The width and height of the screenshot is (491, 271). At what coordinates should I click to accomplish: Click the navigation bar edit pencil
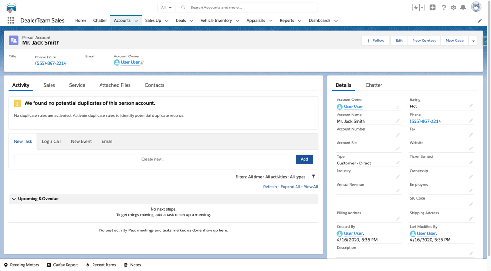[x=479, y=21]
